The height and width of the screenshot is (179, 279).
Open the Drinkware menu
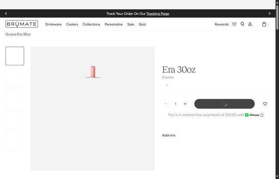tap(53, 24)
